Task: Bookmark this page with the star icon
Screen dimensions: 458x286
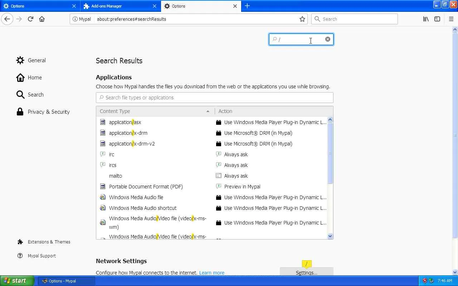Action: click(302, 19)
